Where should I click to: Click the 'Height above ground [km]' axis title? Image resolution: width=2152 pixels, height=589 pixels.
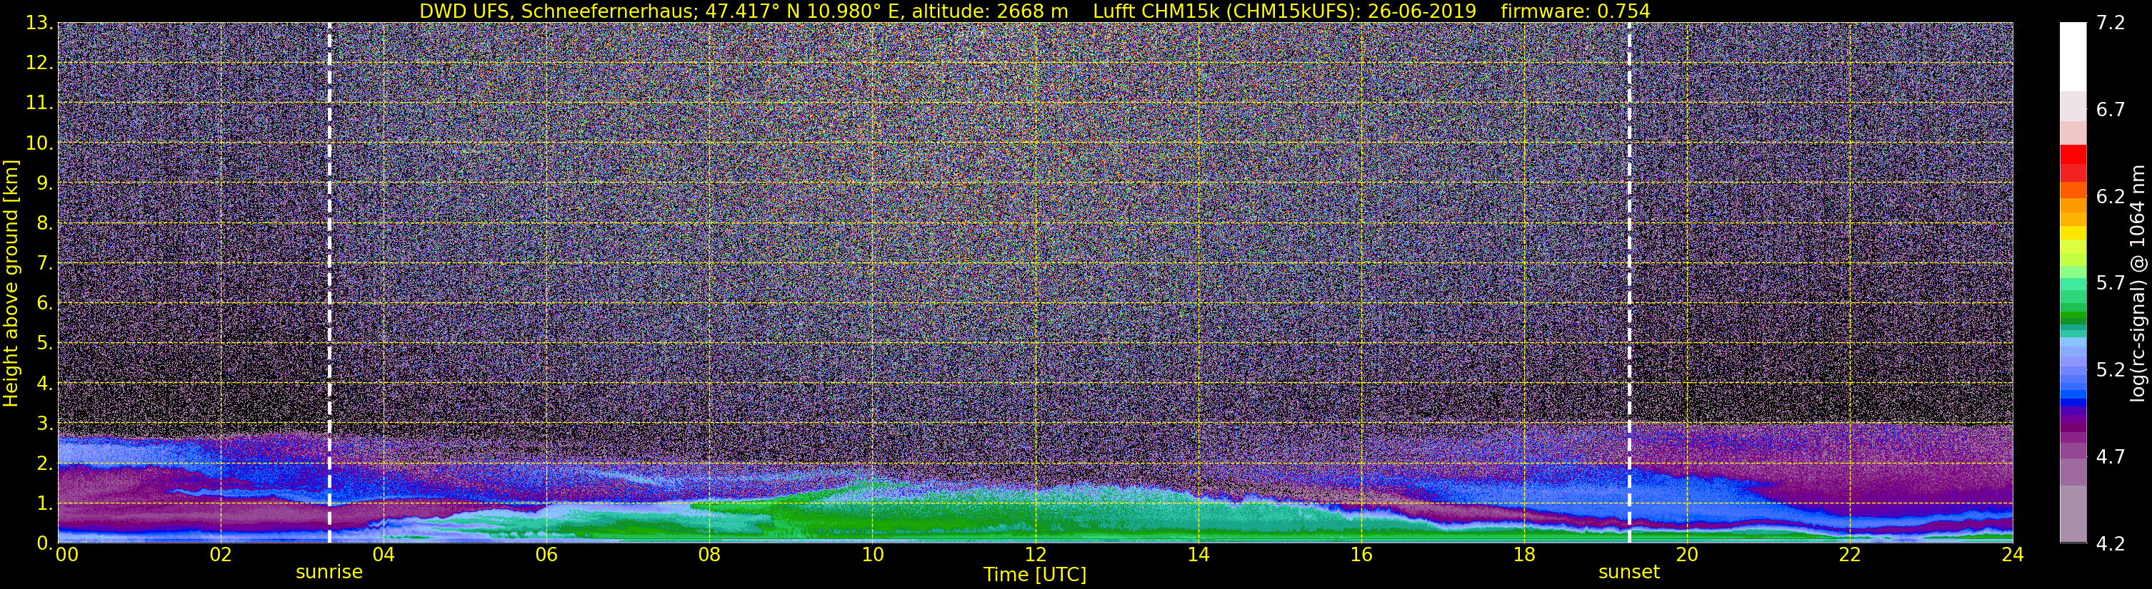point(11,283)
